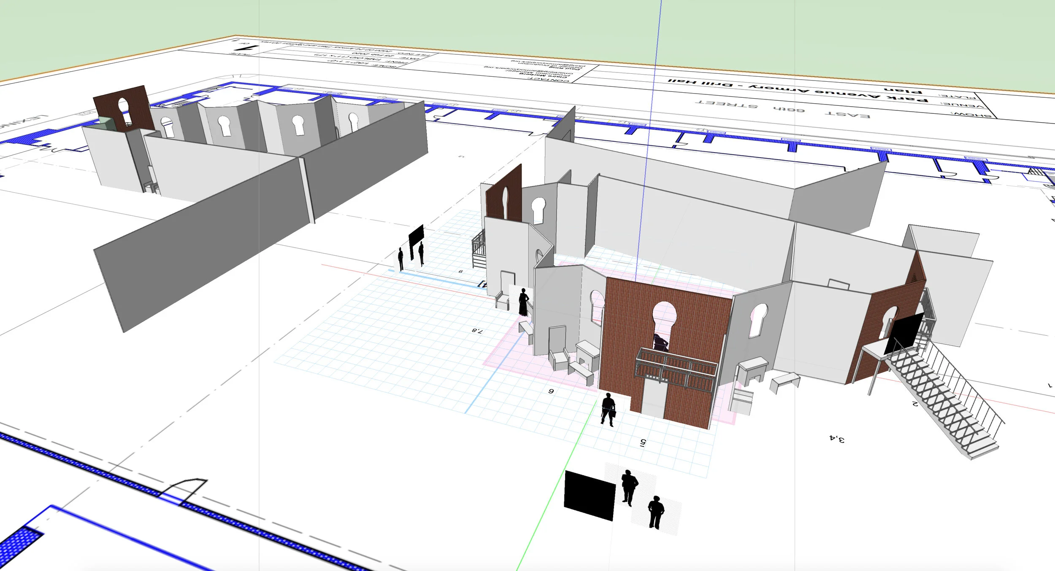Click the floor label '3,4'
Screen dimensions: 1055x571
coord(837,439)
